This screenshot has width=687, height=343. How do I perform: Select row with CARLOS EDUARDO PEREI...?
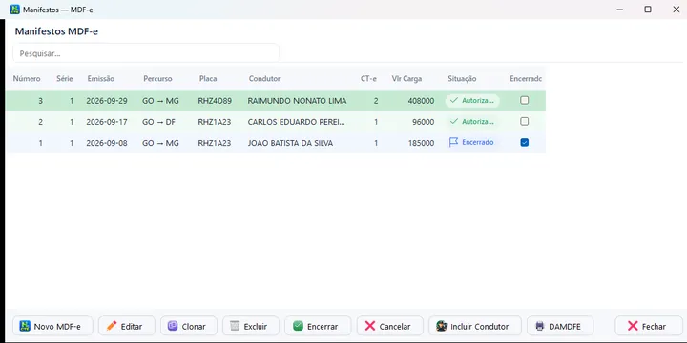click(x=276, y=122)
